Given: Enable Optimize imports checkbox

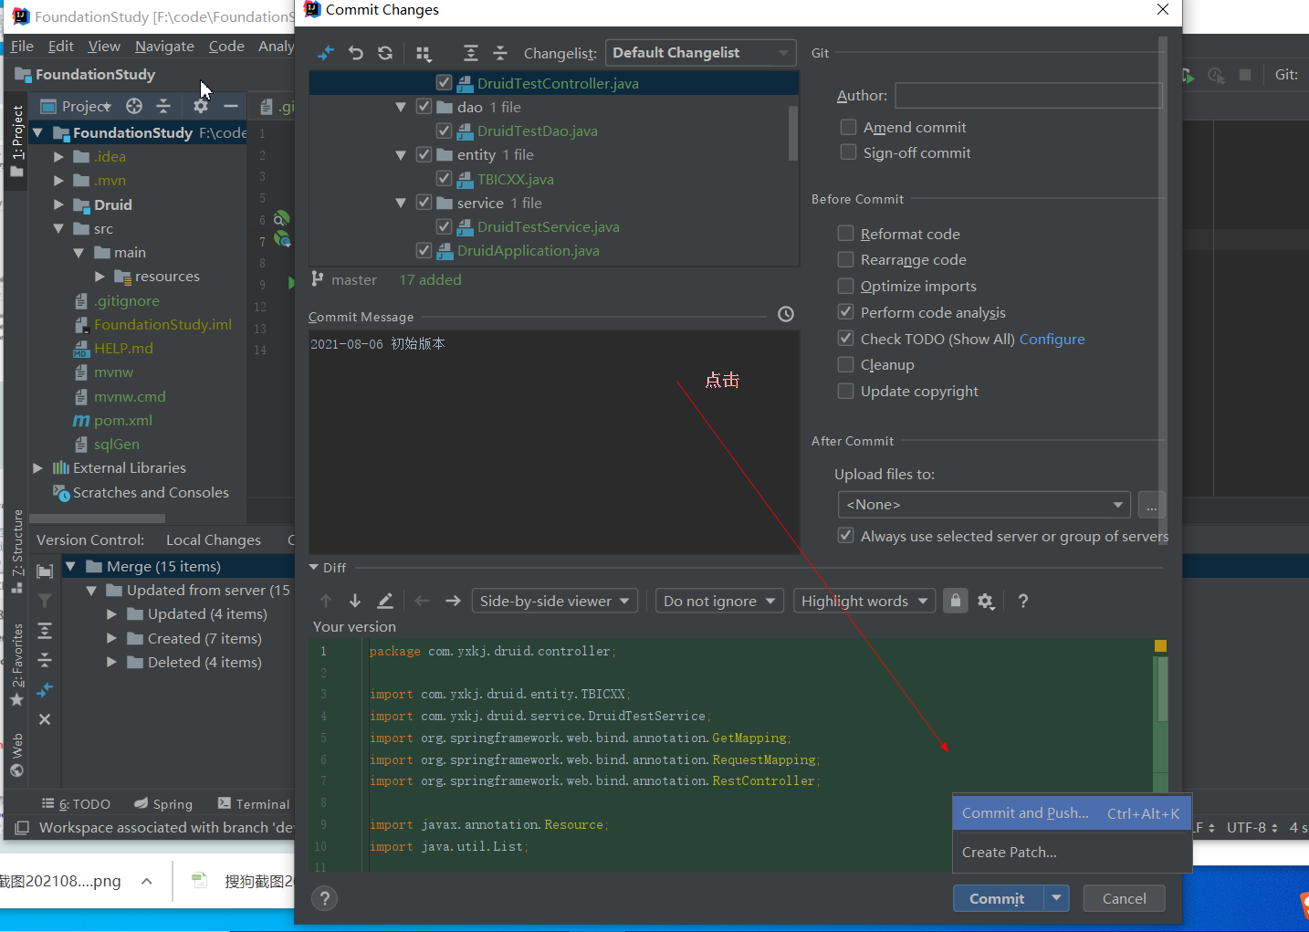Looking at the screenshot, I should pos(846,286).
